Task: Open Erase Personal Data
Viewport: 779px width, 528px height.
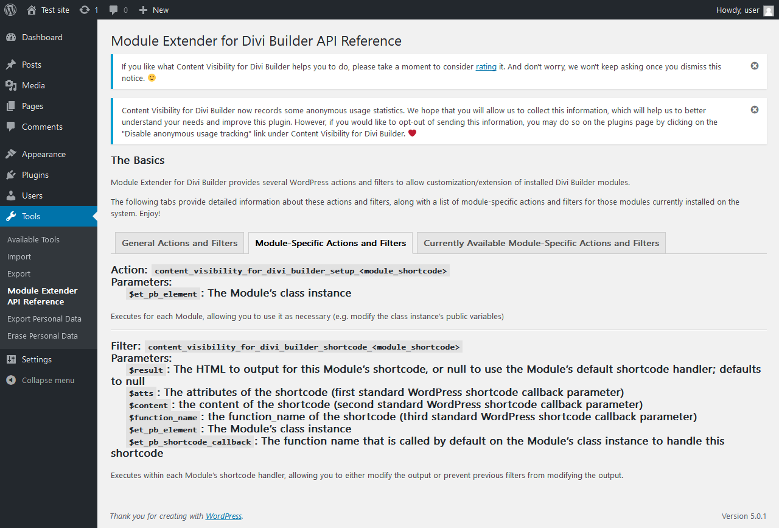Action: coord(43,336)
